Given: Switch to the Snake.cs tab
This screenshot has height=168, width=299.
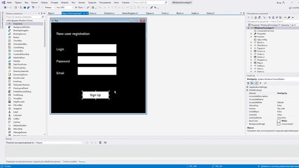Looking at the screenshot, I should [195, 13].
